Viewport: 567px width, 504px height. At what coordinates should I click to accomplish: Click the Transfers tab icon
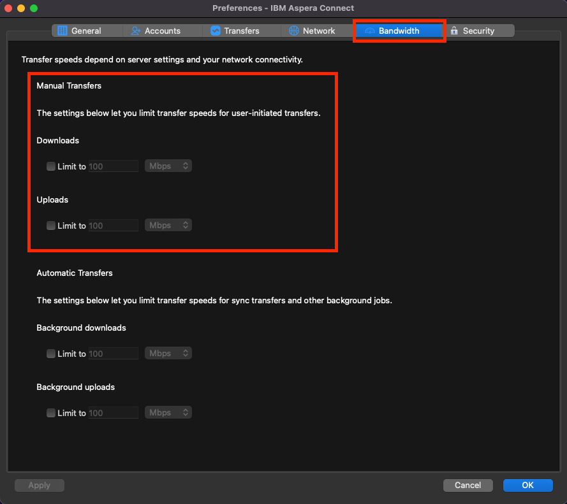216,31
